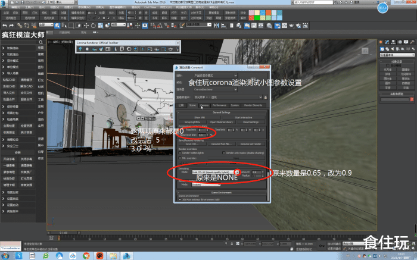Click the orange color swatch in top toolbar

pyautogui.click(x=268, y=12)
